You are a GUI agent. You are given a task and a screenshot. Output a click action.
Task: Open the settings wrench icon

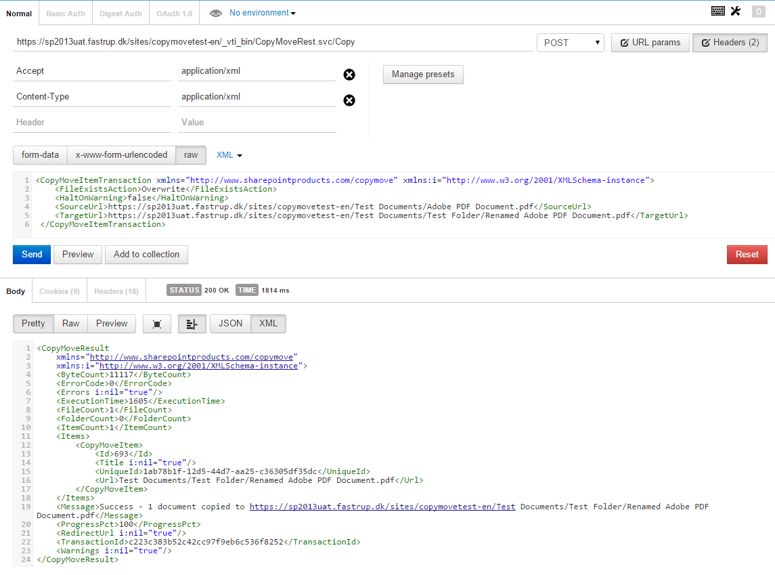(736, 11)
